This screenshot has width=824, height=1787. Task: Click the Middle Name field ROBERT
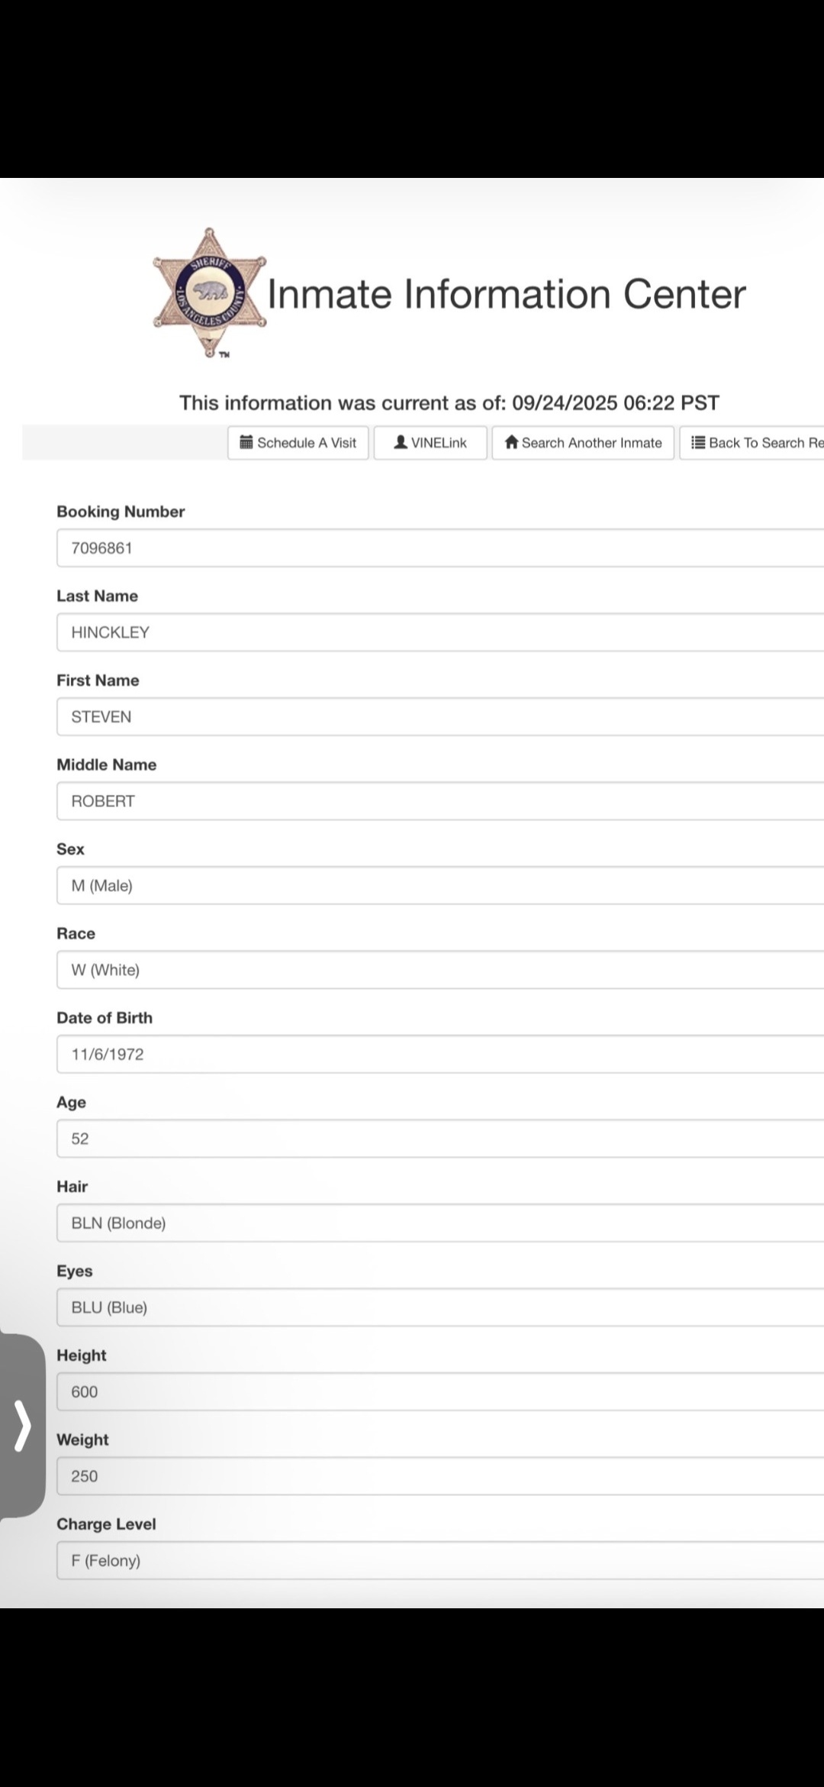click(440, 801)
